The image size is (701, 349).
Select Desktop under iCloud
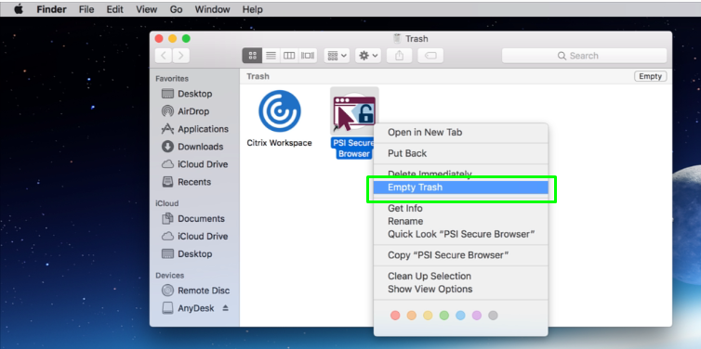click(187, 254)
